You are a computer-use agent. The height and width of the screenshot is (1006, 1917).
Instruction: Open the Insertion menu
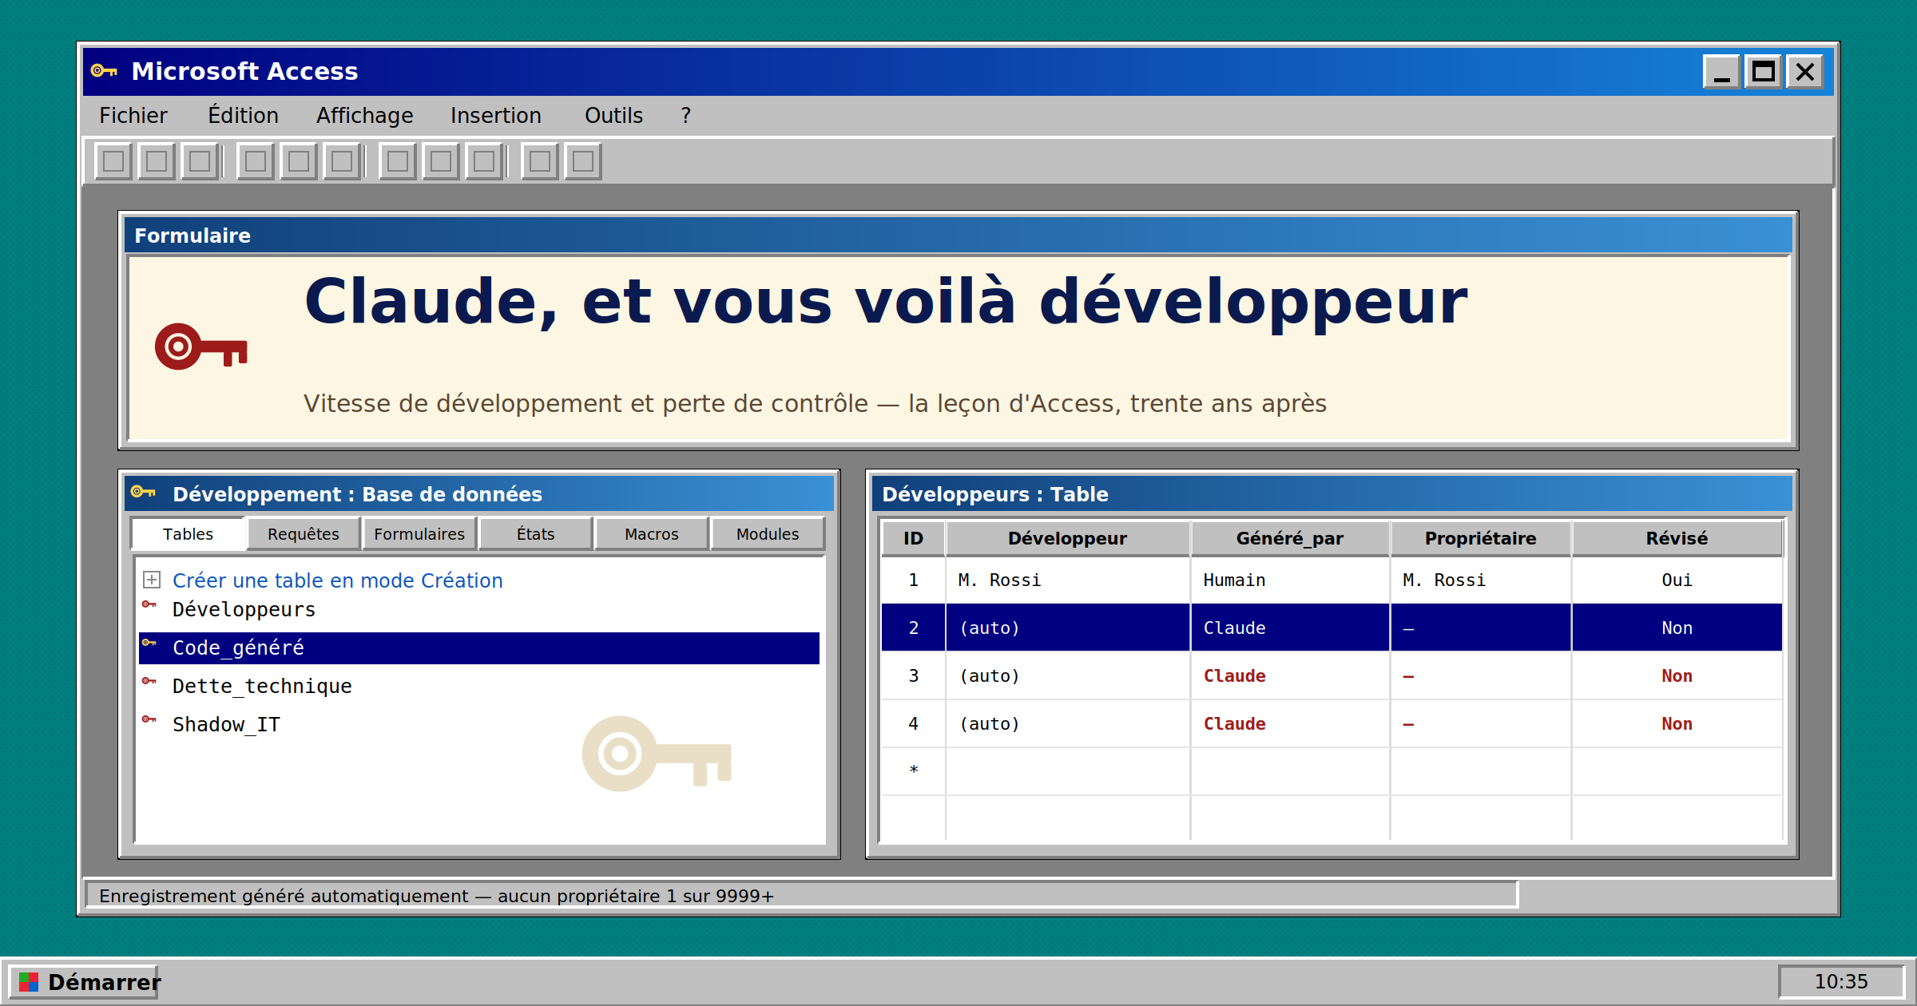496,116
